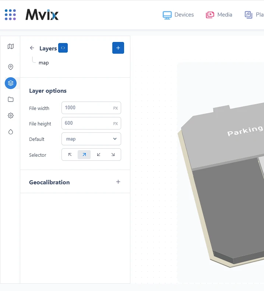
Task: Click the Parking label on map
Action: (245, 131)
